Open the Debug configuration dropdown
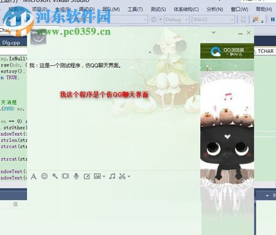276x235 pixels. 177,19
